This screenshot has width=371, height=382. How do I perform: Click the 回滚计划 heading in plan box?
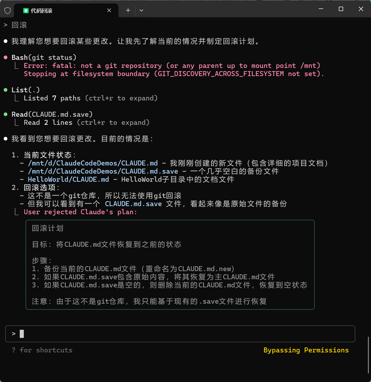48,228
